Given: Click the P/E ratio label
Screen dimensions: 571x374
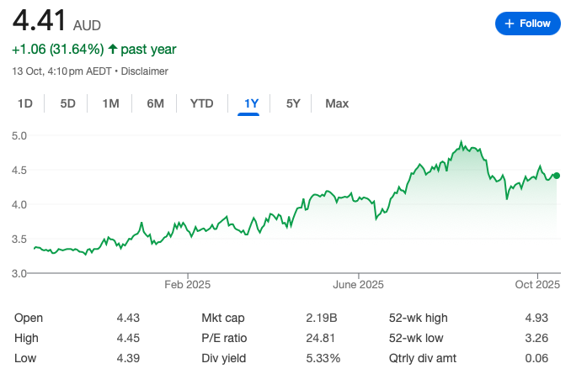Looking at the screenshot, I should click(x=226, y=338).
